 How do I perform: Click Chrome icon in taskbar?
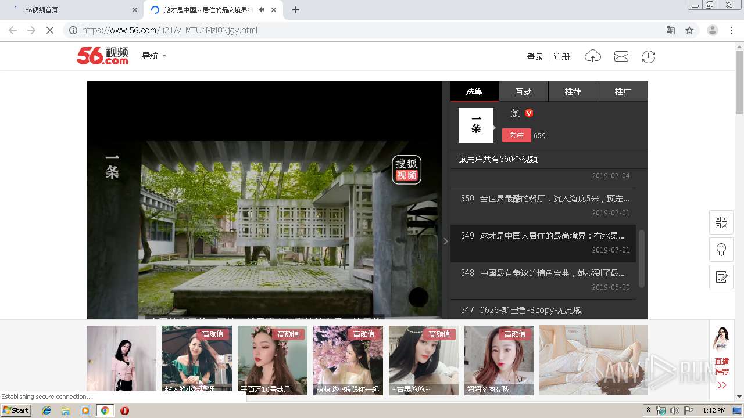[105, 410]
